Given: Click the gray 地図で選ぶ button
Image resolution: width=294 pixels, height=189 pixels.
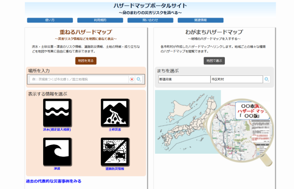Looking at the screenshot, I should click(214, 61).
